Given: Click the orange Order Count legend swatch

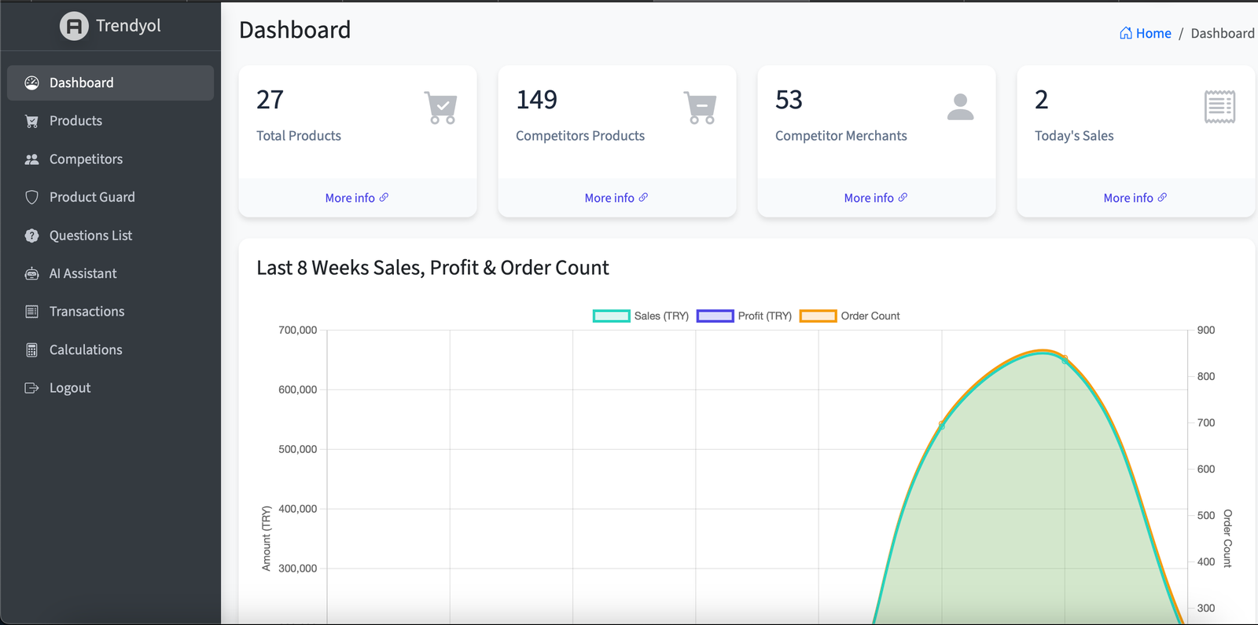Looking at the screenshot, I should tap(818, 316).
